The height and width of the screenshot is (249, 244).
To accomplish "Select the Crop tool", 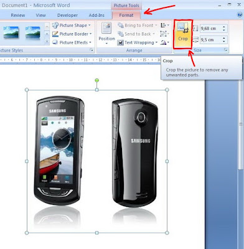I will pos(183,34).
